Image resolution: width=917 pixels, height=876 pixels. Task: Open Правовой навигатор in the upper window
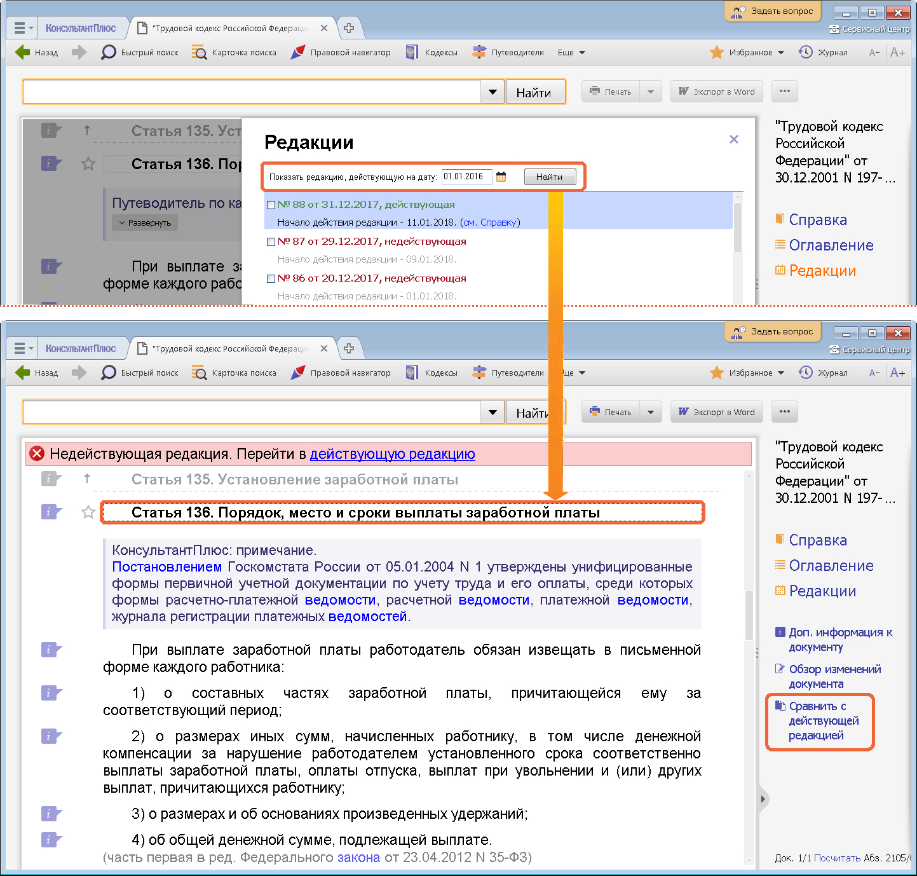340,52
